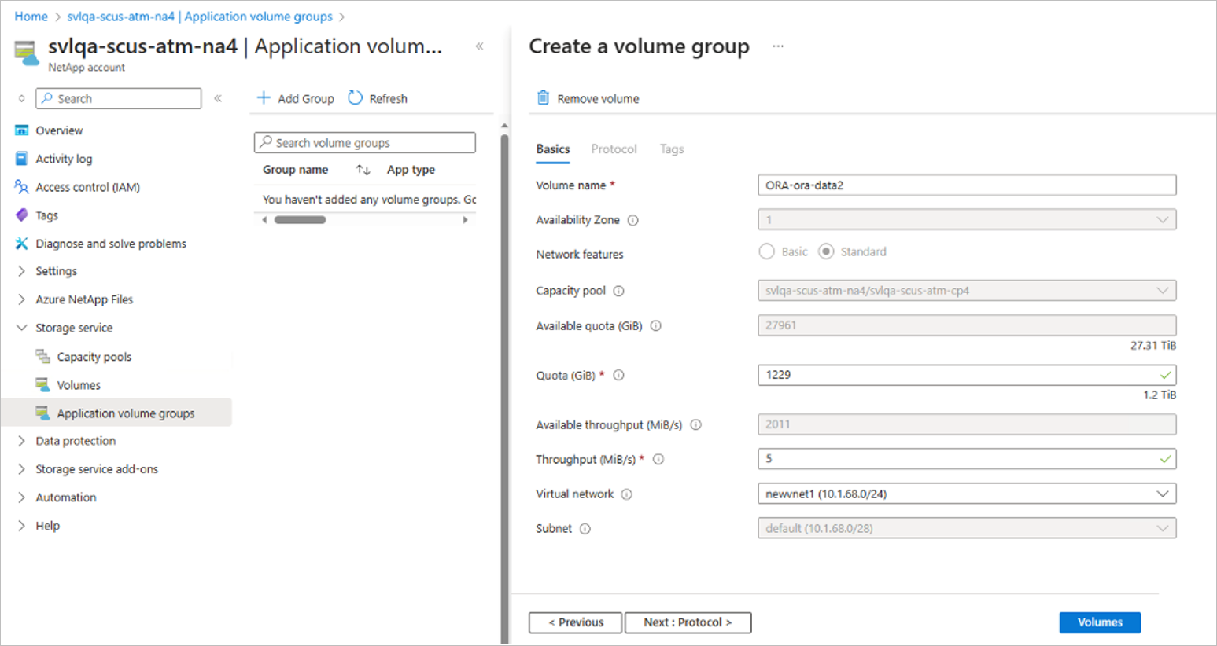The image size is (1217, 646).
Task: Collapse the Storage service section
Action: [x=21, y=328]
